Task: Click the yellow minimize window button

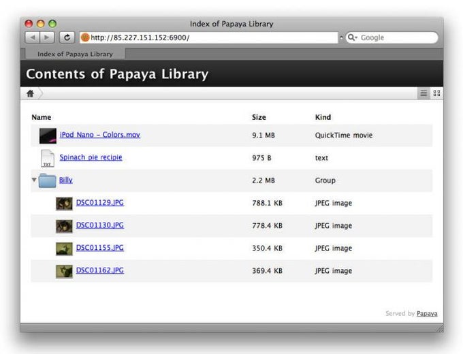Action: coord(40,24)
